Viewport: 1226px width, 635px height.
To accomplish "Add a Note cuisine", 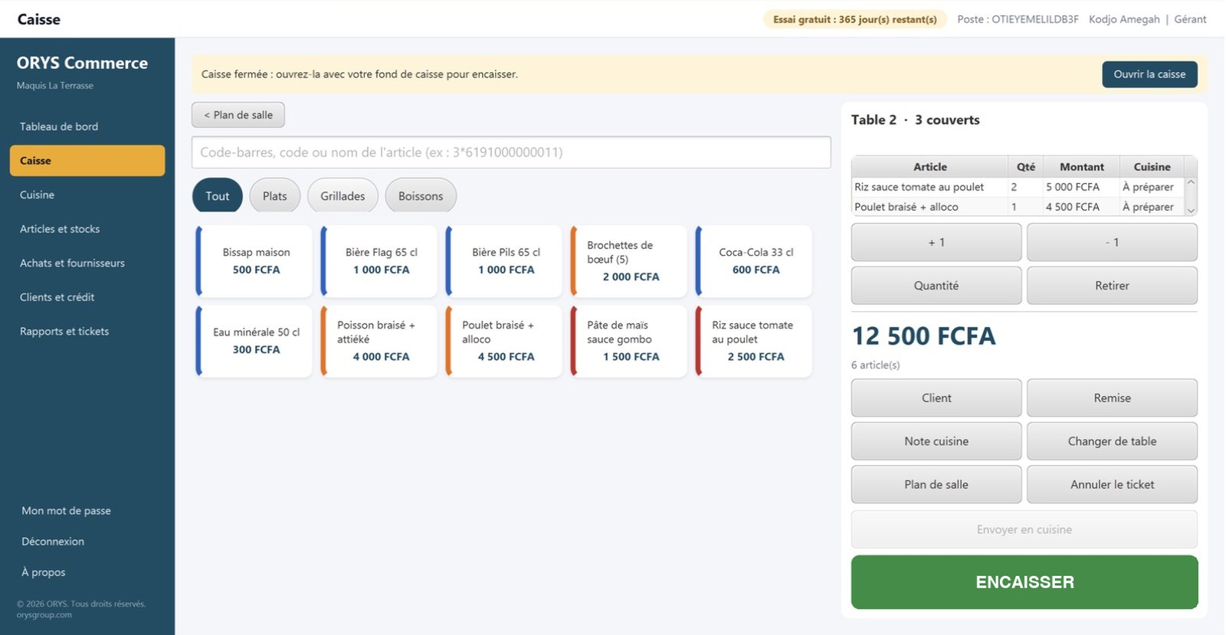I will pos(936,441).
